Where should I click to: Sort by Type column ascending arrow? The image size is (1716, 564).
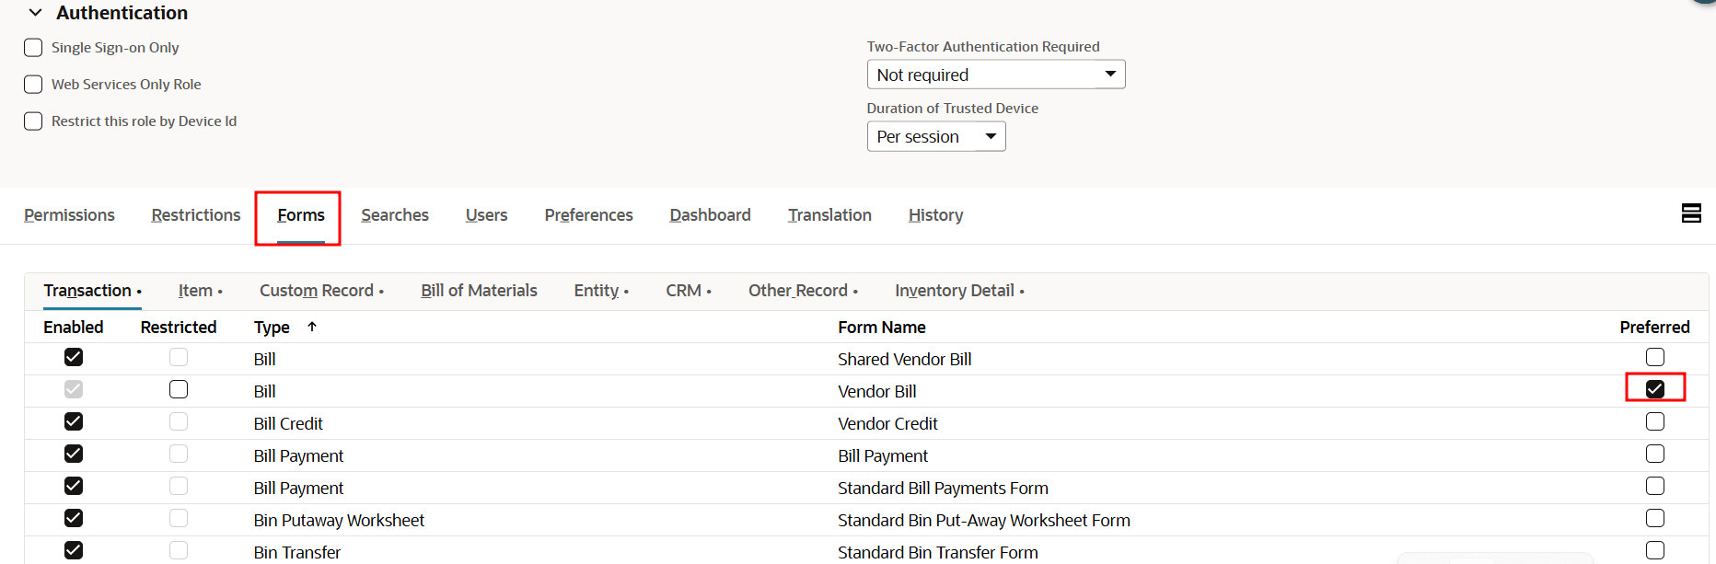coord(312,327)
